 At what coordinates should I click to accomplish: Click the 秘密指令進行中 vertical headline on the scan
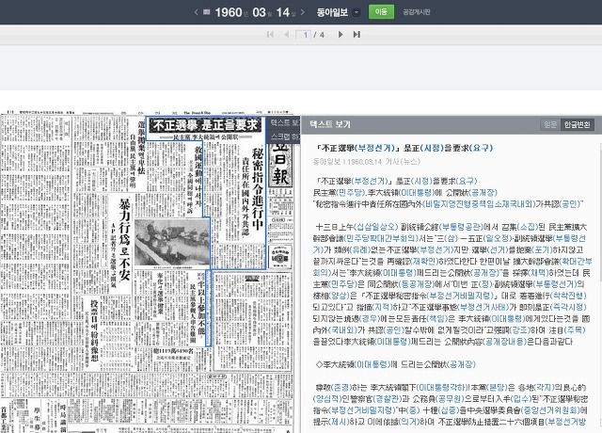coord(257,188)
